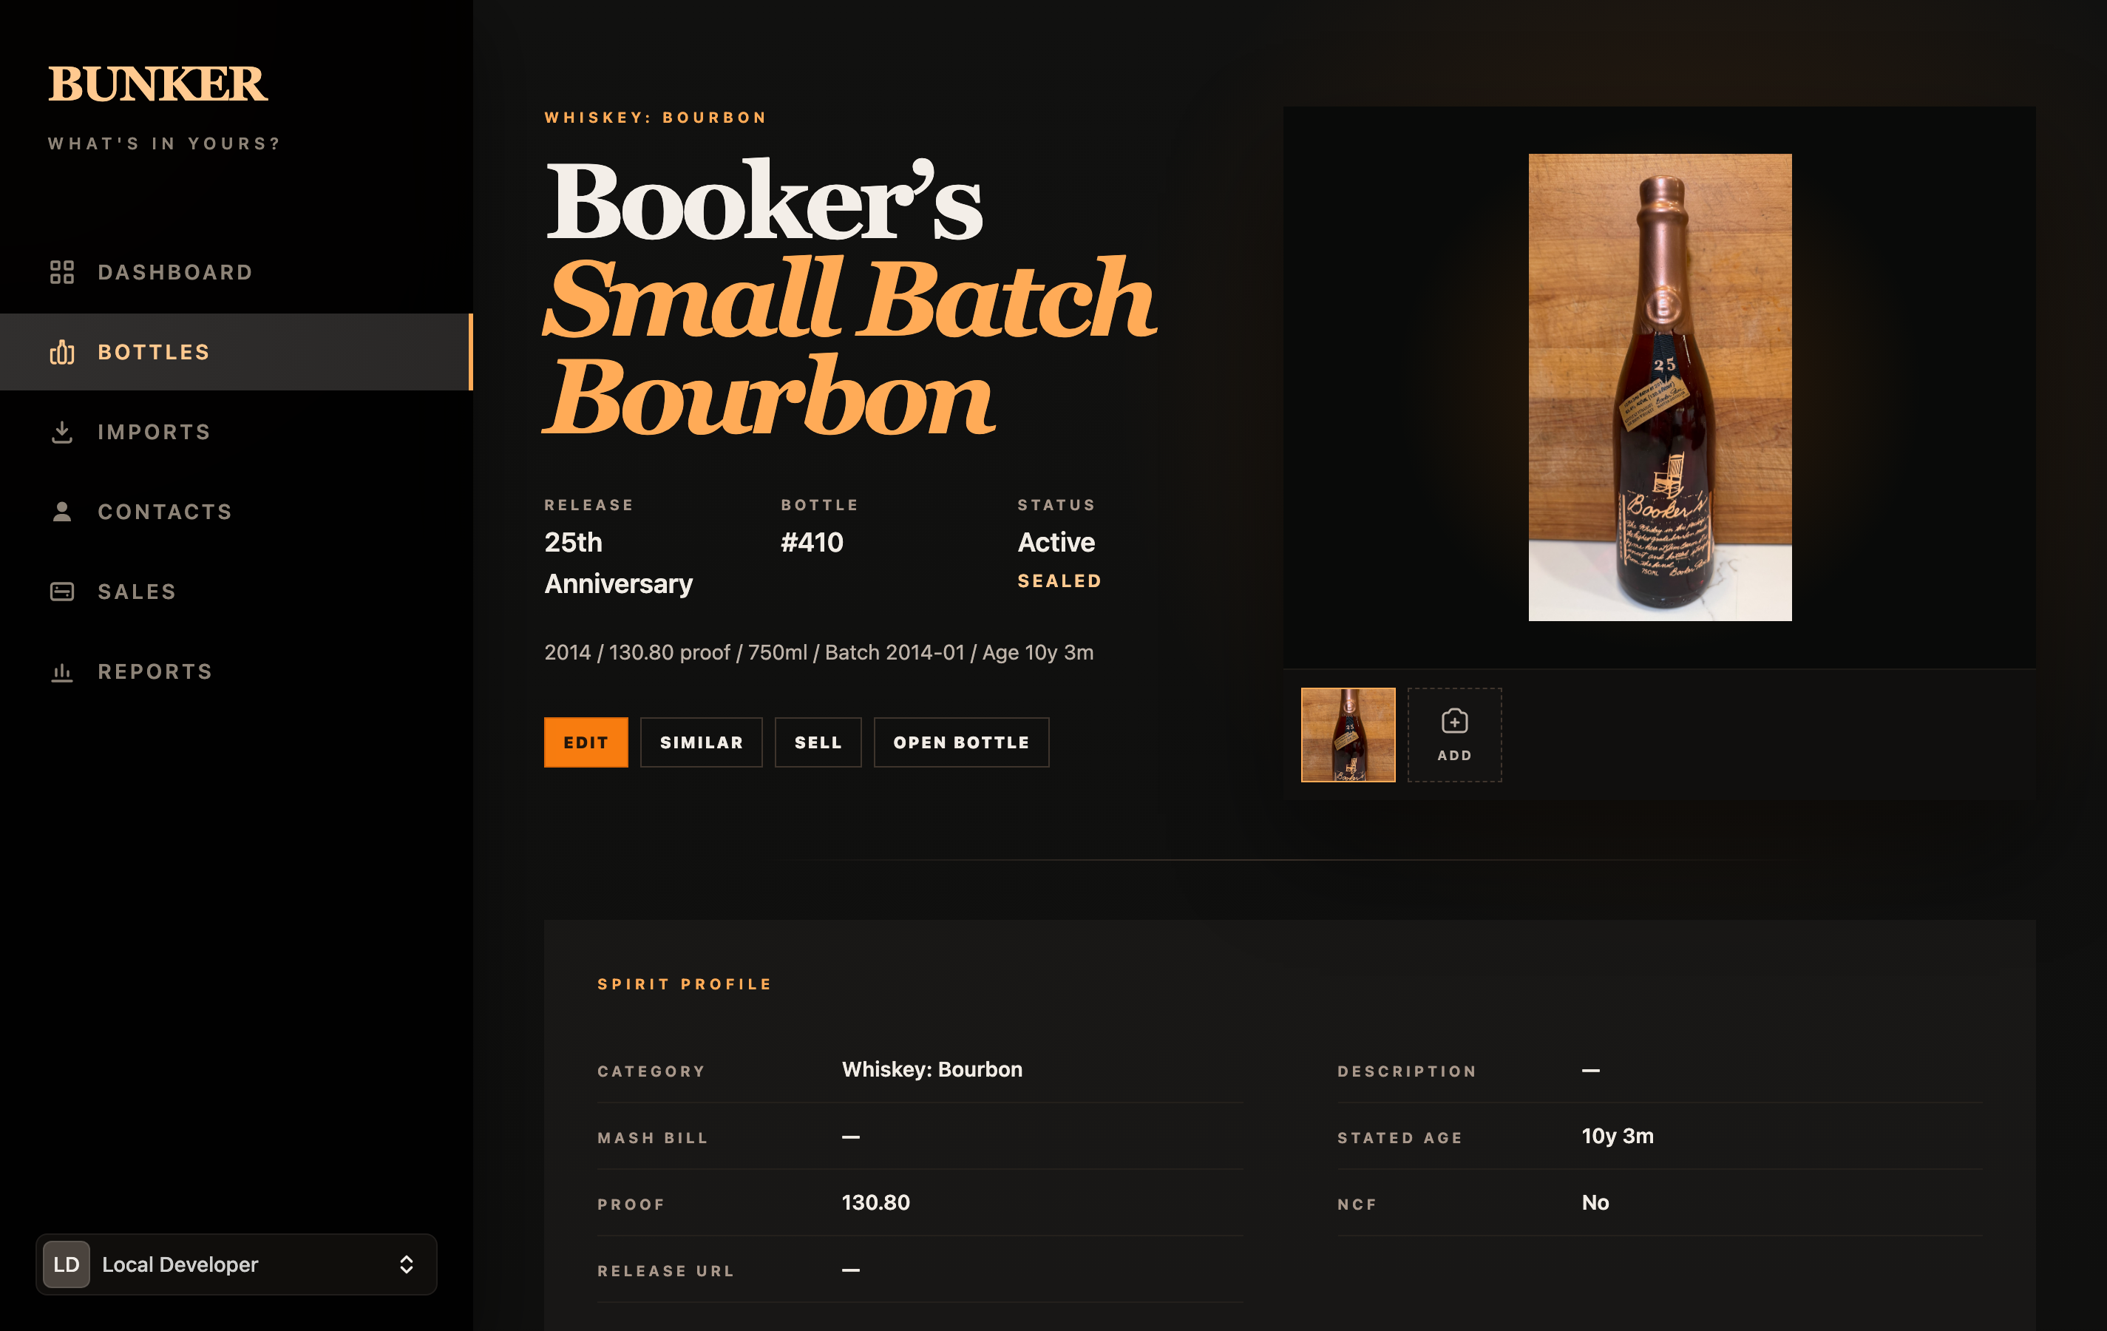Click the Dashboard grid icon
Screen dimensions: 2107x1331
tap(62, 272)
